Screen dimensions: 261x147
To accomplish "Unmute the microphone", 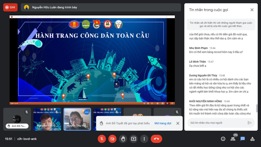I will click(x=102, y=139).
